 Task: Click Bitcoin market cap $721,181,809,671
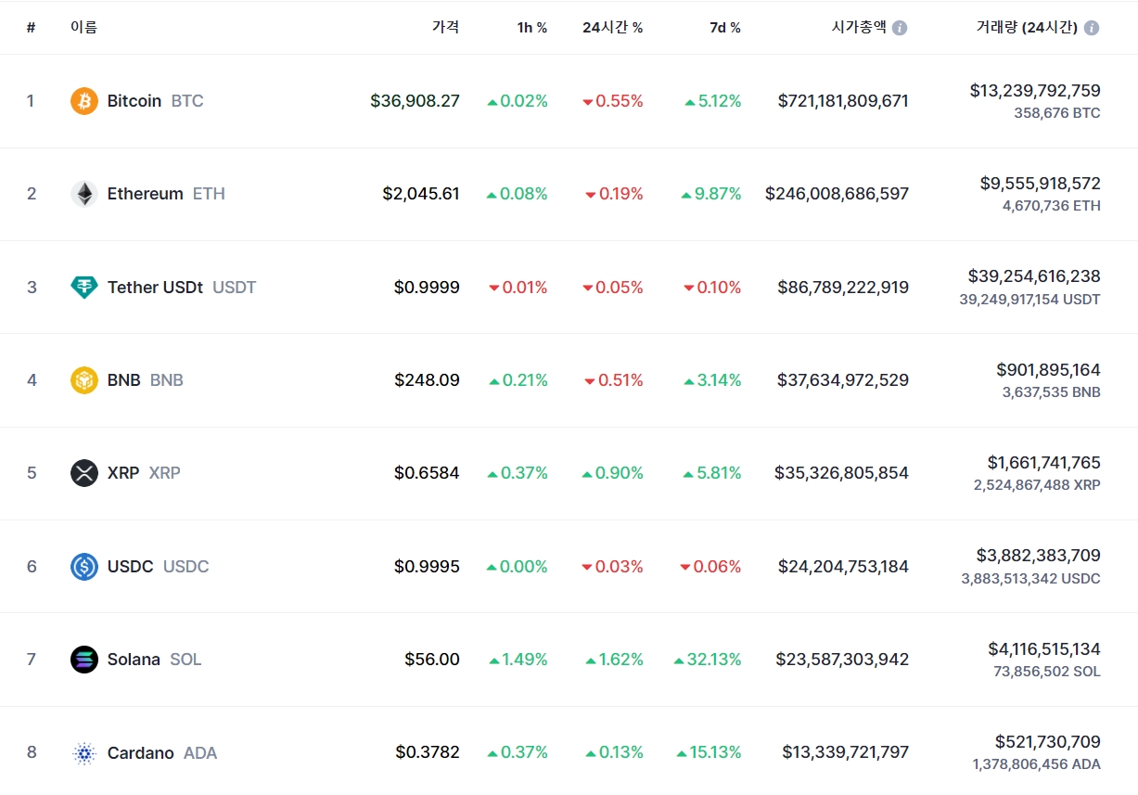844,101
